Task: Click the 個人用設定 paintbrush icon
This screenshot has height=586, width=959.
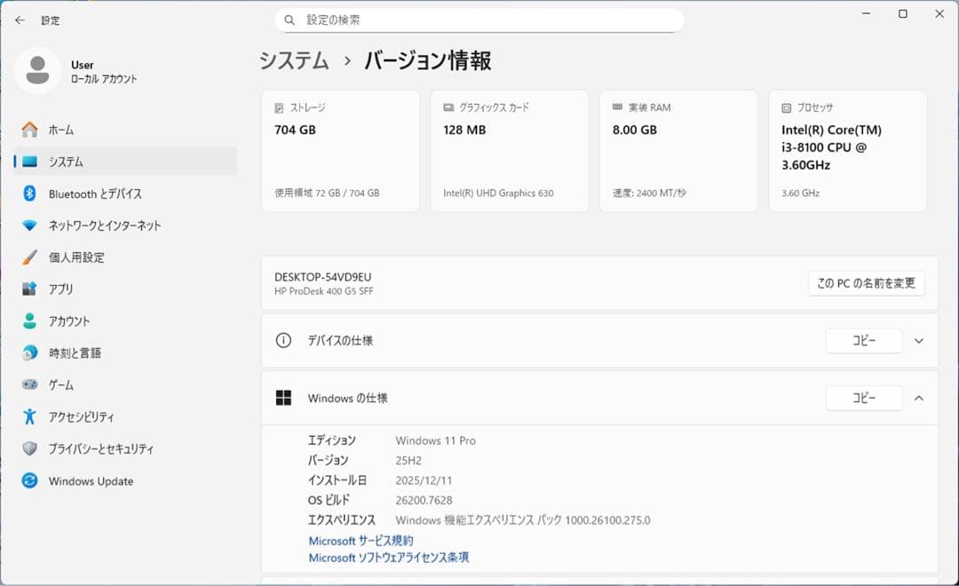Action: (x=29, y=257)
